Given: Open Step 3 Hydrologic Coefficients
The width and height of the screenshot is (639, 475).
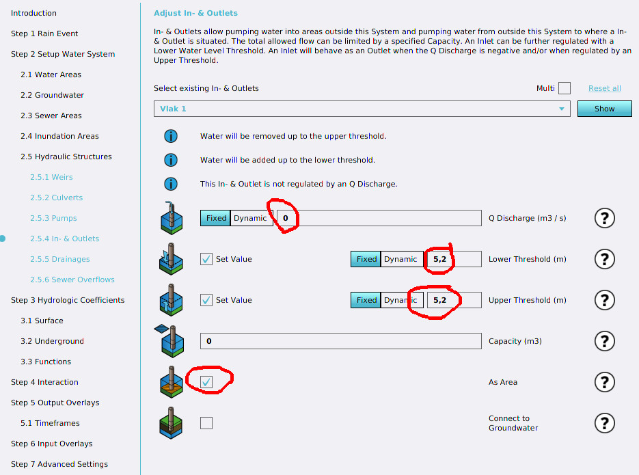Looking at the screenshot, I should pos(68,300).
